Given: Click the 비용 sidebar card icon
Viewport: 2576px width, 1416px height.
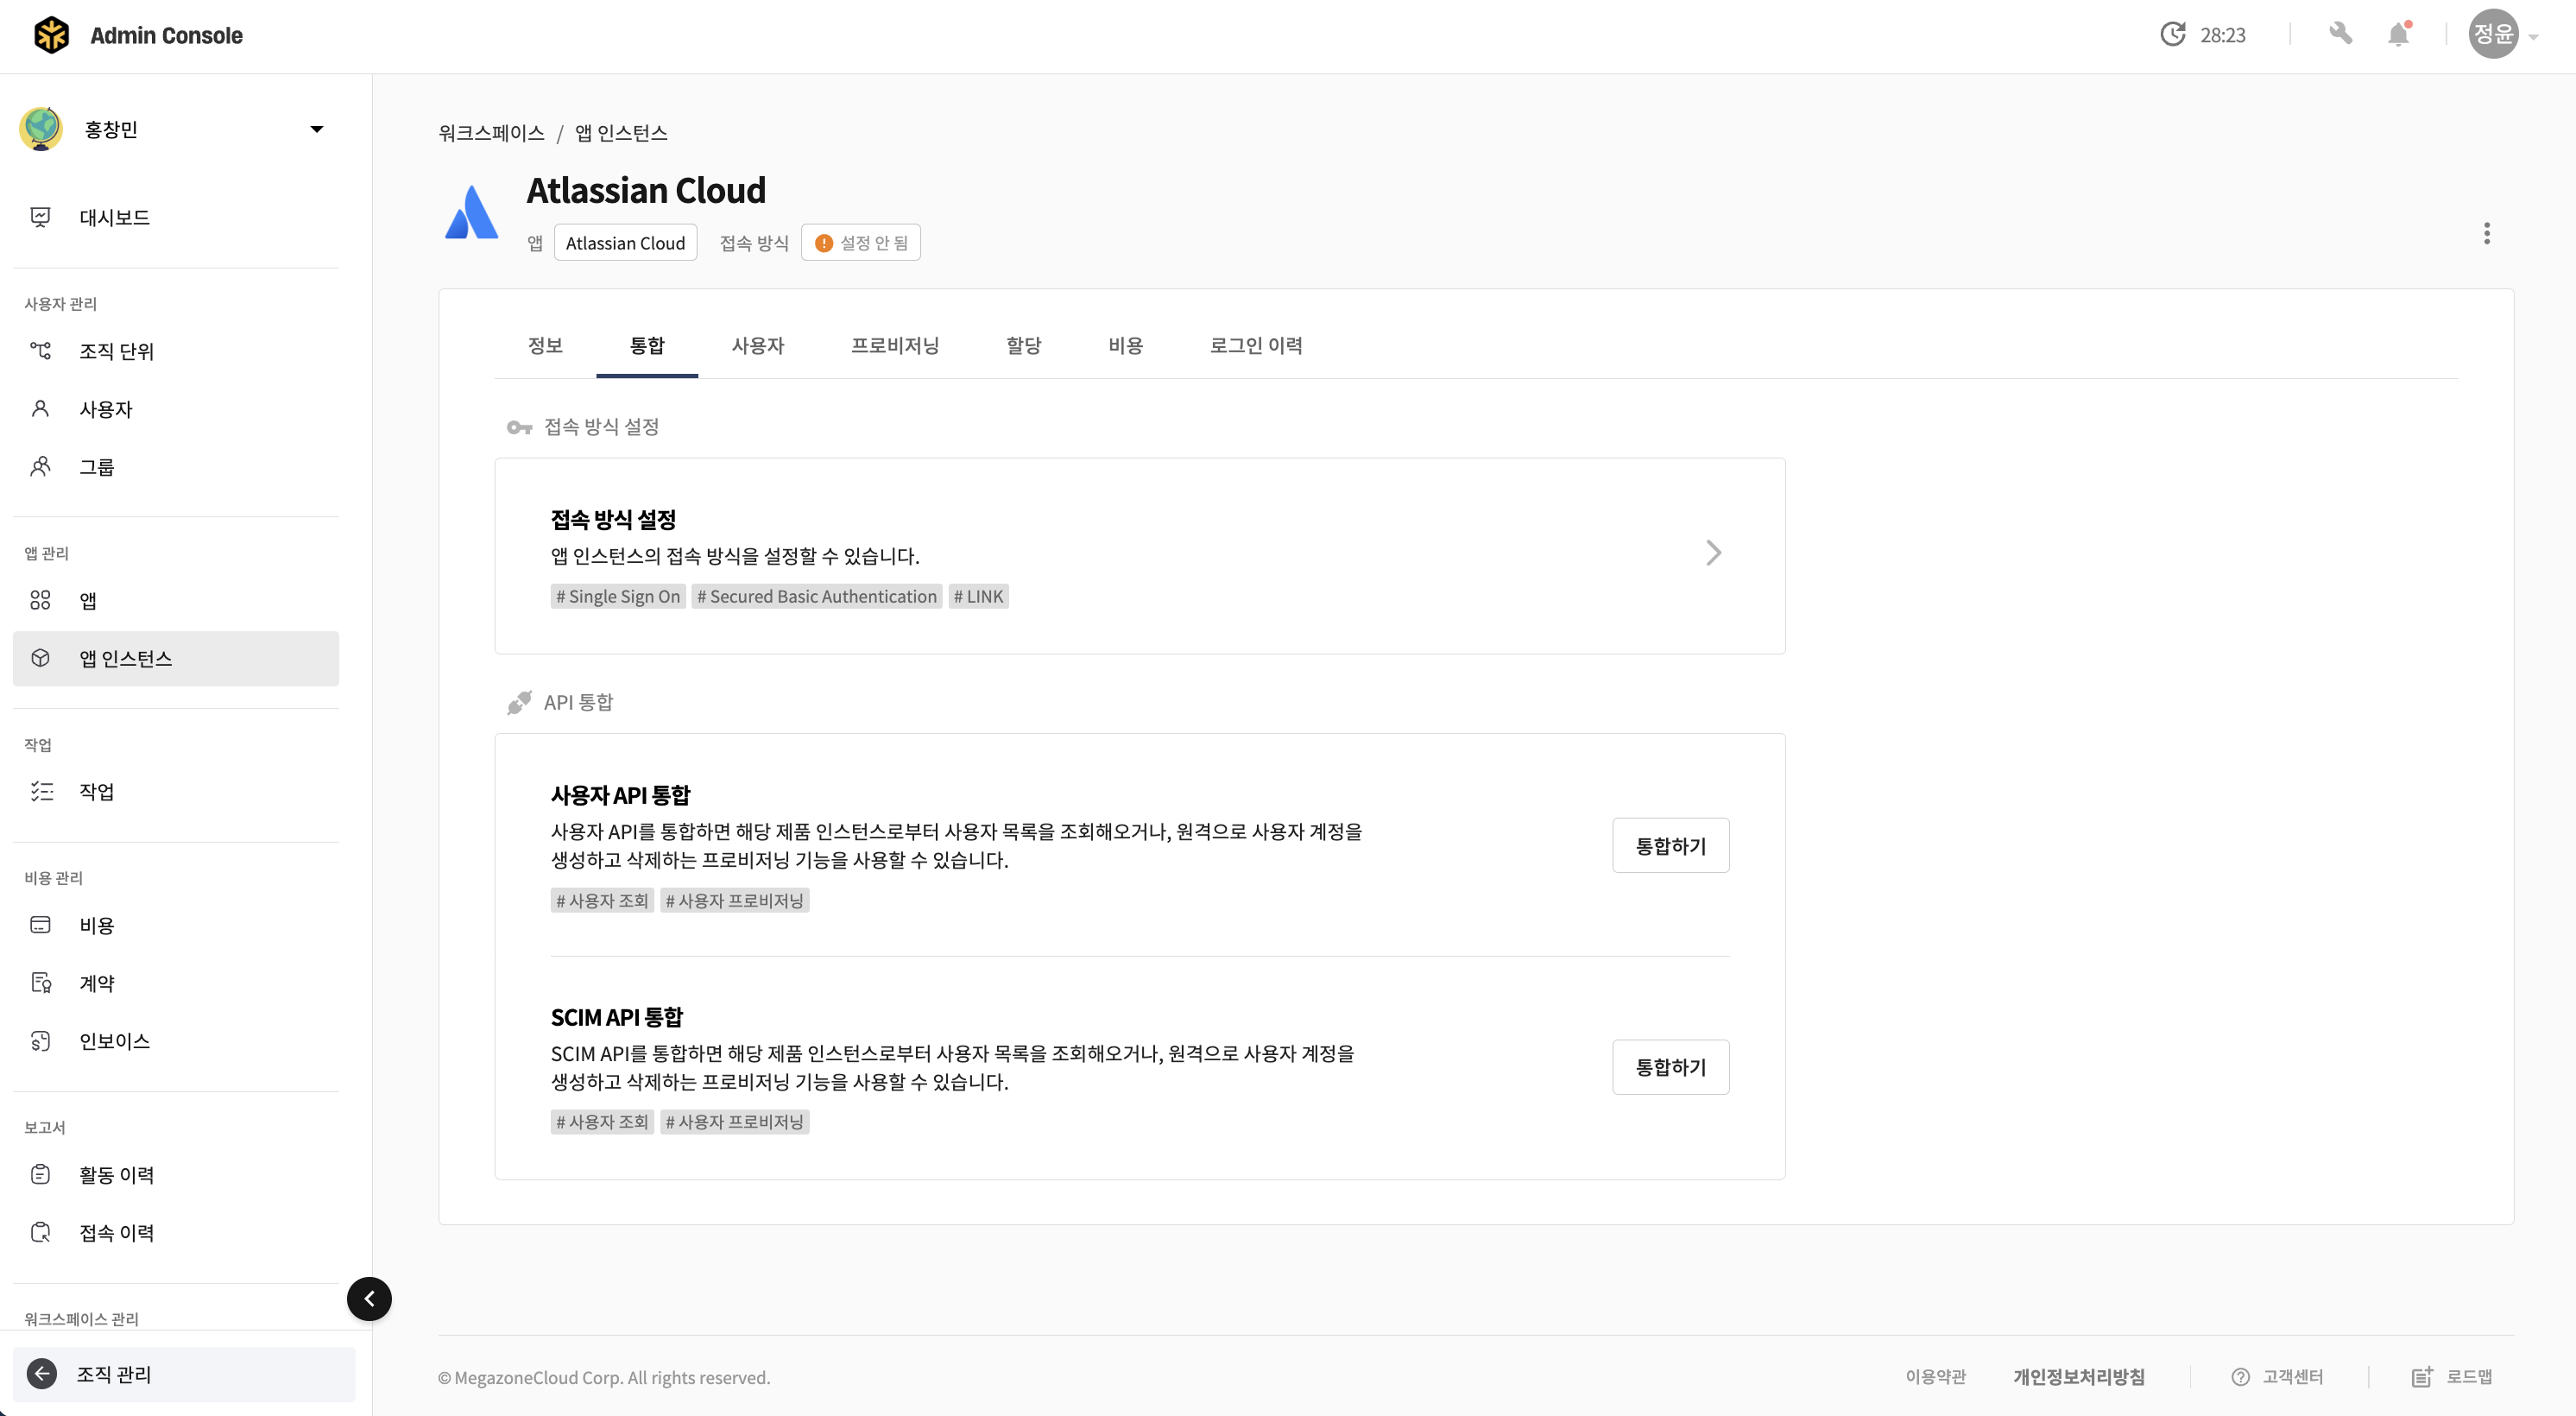Looking at the screenshot, I should pos(40,925).
